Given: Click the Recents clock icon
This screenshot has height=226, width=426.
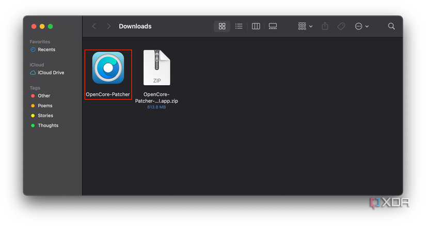Looking at the screenshot, I should (x=33, y=50).
